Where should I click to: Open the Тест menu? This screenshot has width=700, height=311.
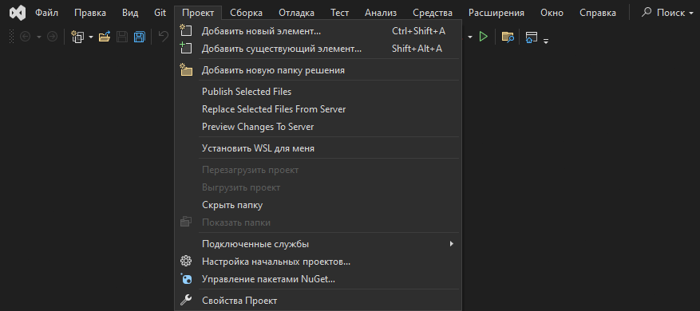[340, 13]
